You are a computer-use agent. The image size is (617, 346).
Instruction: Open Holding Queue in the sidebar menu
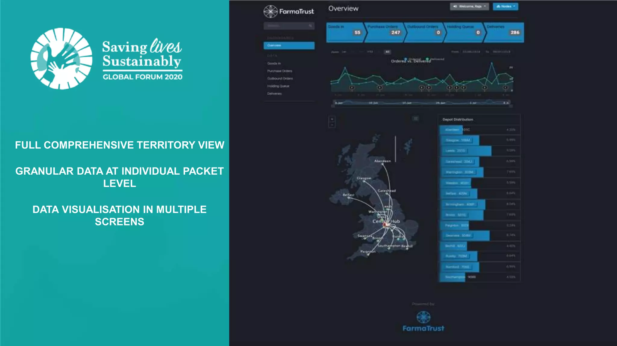(278, 86)
